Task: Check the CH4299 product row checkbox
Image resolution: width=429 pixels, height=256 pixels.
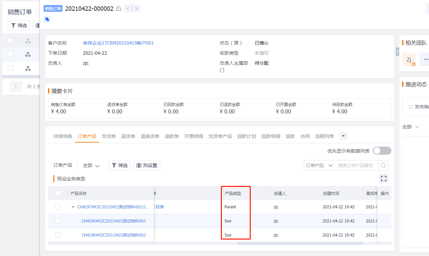Action: pyautogui.click(x=58, y=221)
